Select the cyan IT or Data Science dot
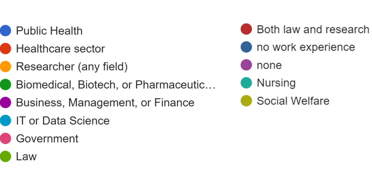 pyautogui.click(x=5, y=120)
